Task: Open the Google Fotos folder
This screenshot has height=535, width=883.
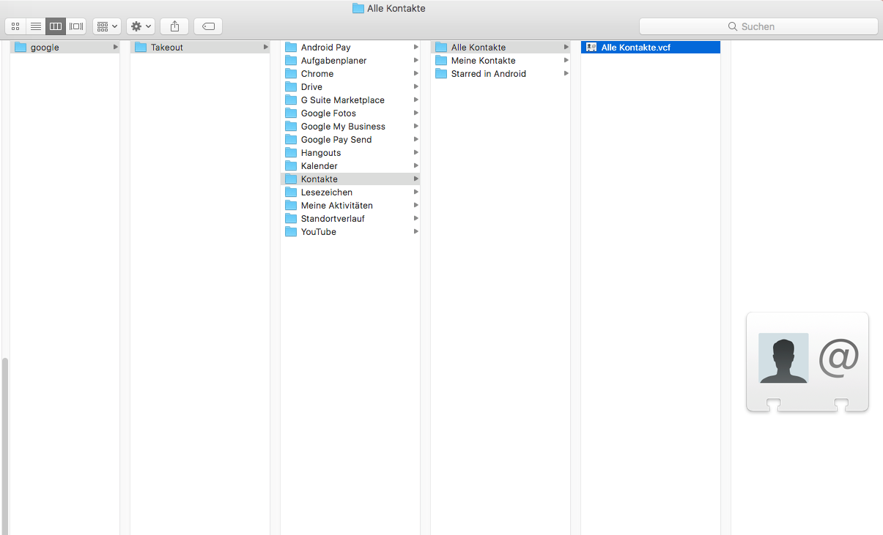Action: pyautogui.click(x=350, y=113)
